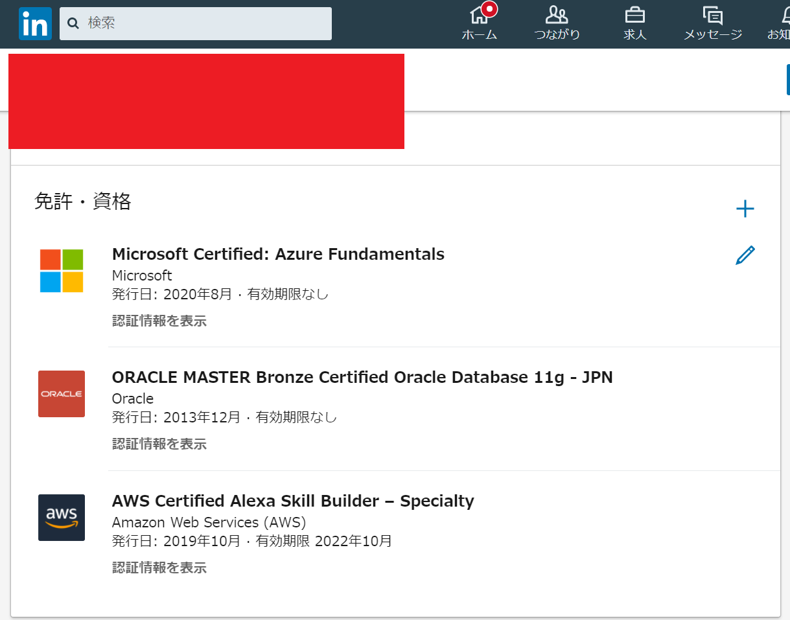Image resolution: width=790 pixels, height=620 pixels.
Task: Click Amazon Web Services (AWS) issuer text
Action: (x=209, y=522)
